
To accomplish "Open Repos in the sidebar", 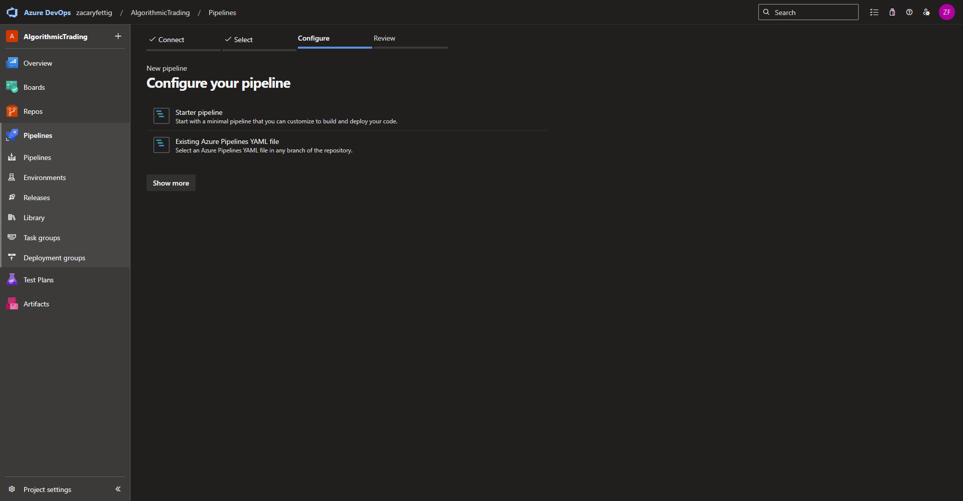I will tap(33, 111).
